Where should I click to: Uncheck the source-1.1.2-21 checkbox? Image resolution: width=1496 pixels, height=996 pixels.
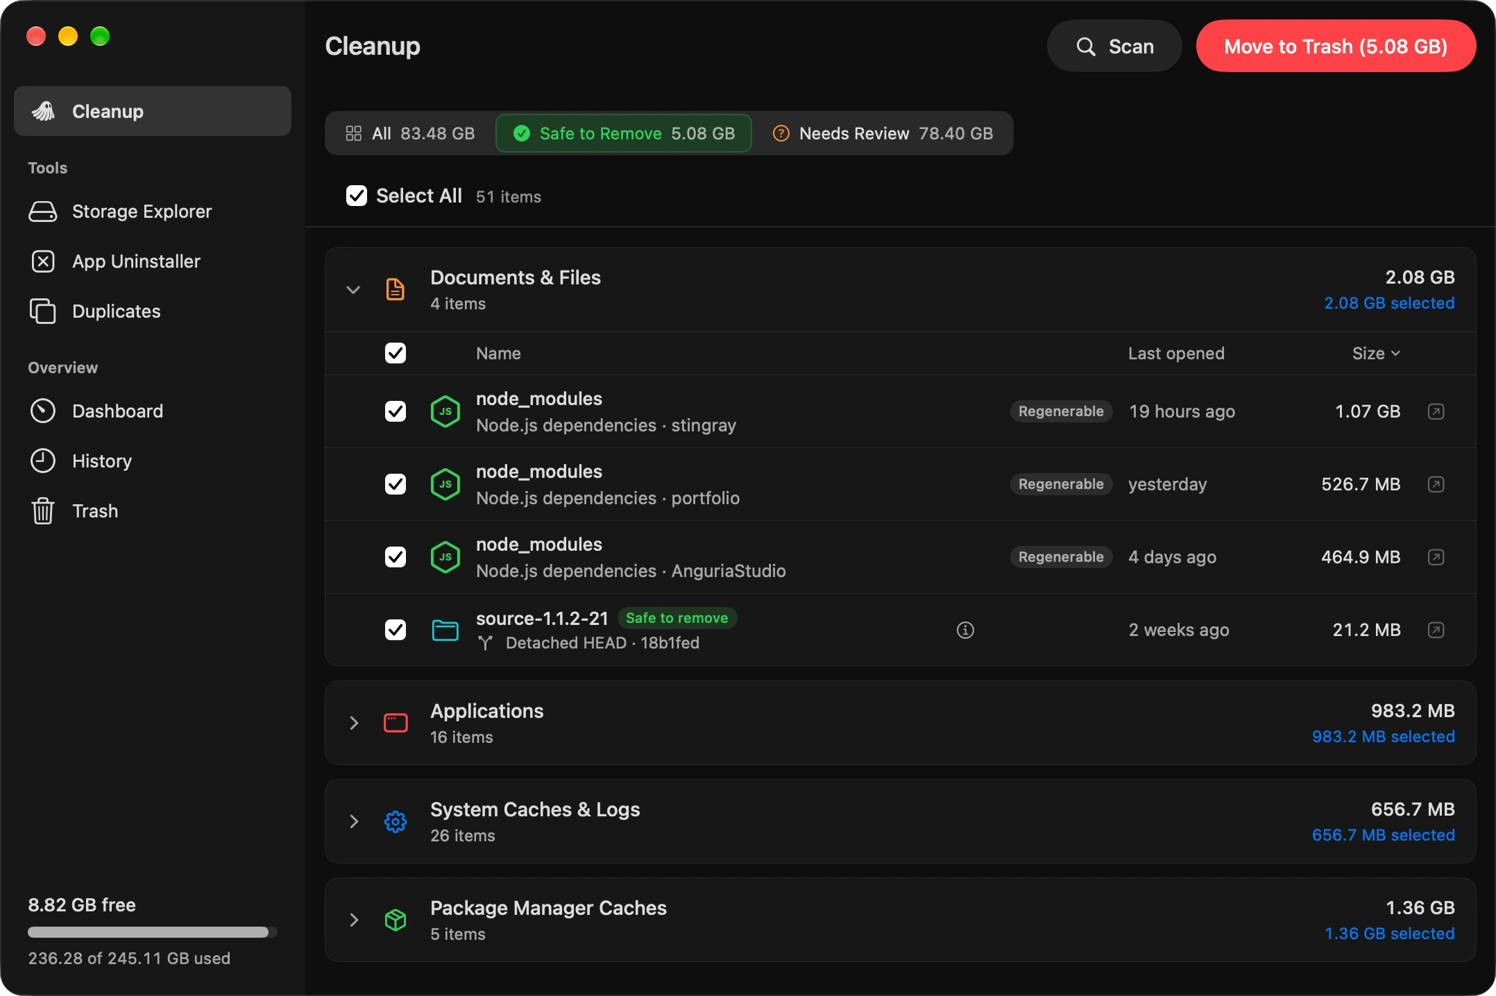click(396, 630)
